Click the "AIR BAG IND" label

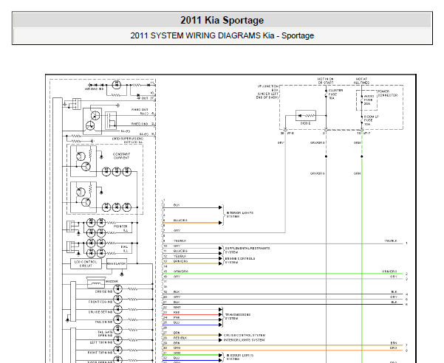tap(95, 89)
